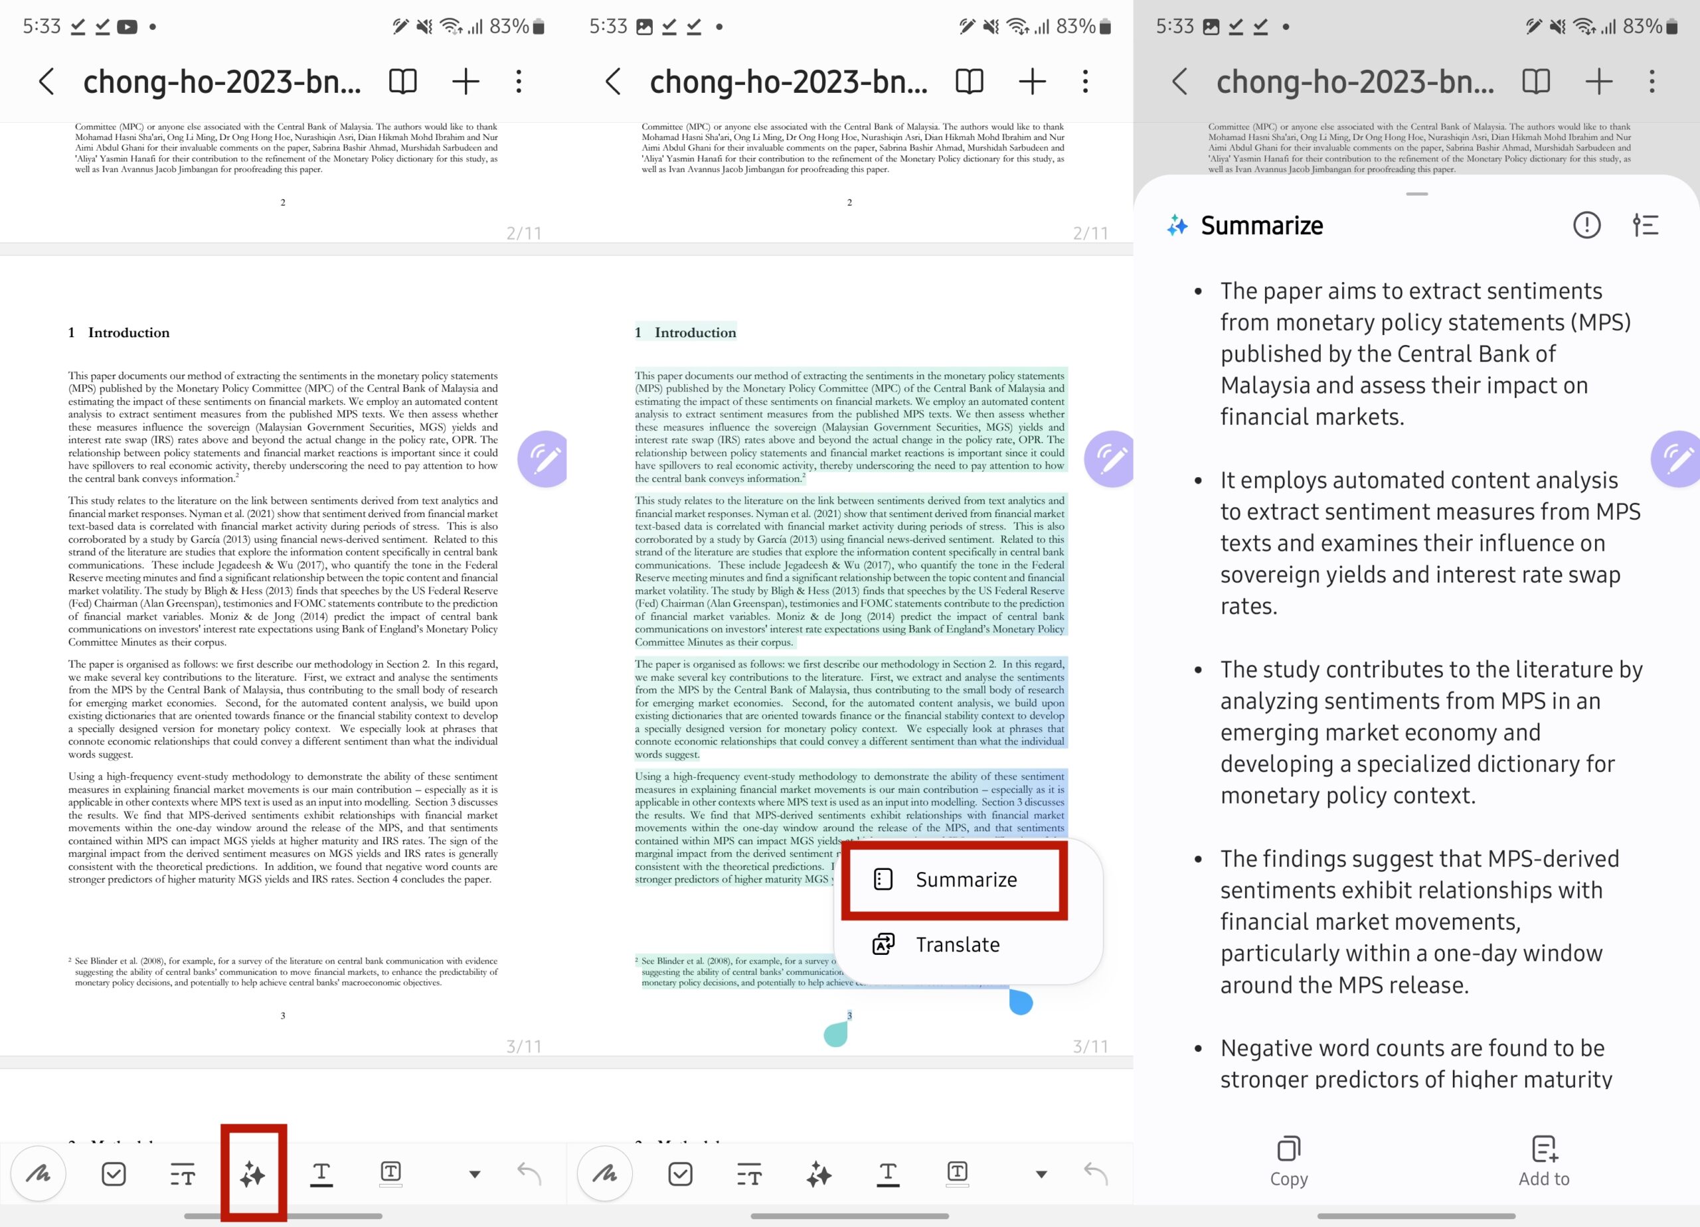
Task: Tap the teal text selection handle in middle screen
Action: pyautogui.click(x=836, y=1034)
